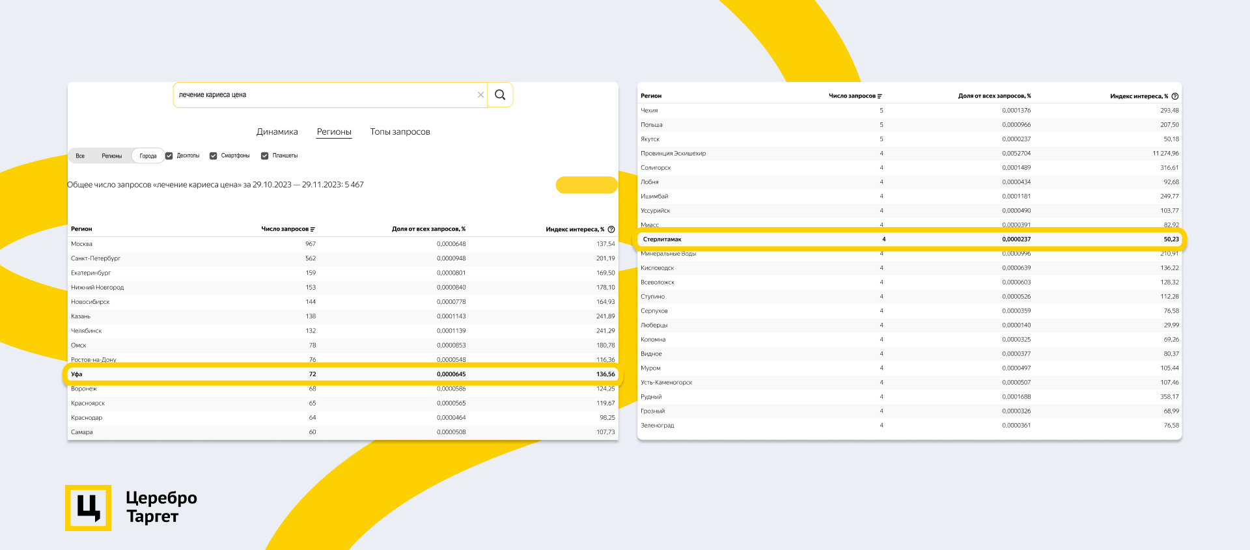
Task: Click the Регион header above Москва
Action: [x=81, y=229]
